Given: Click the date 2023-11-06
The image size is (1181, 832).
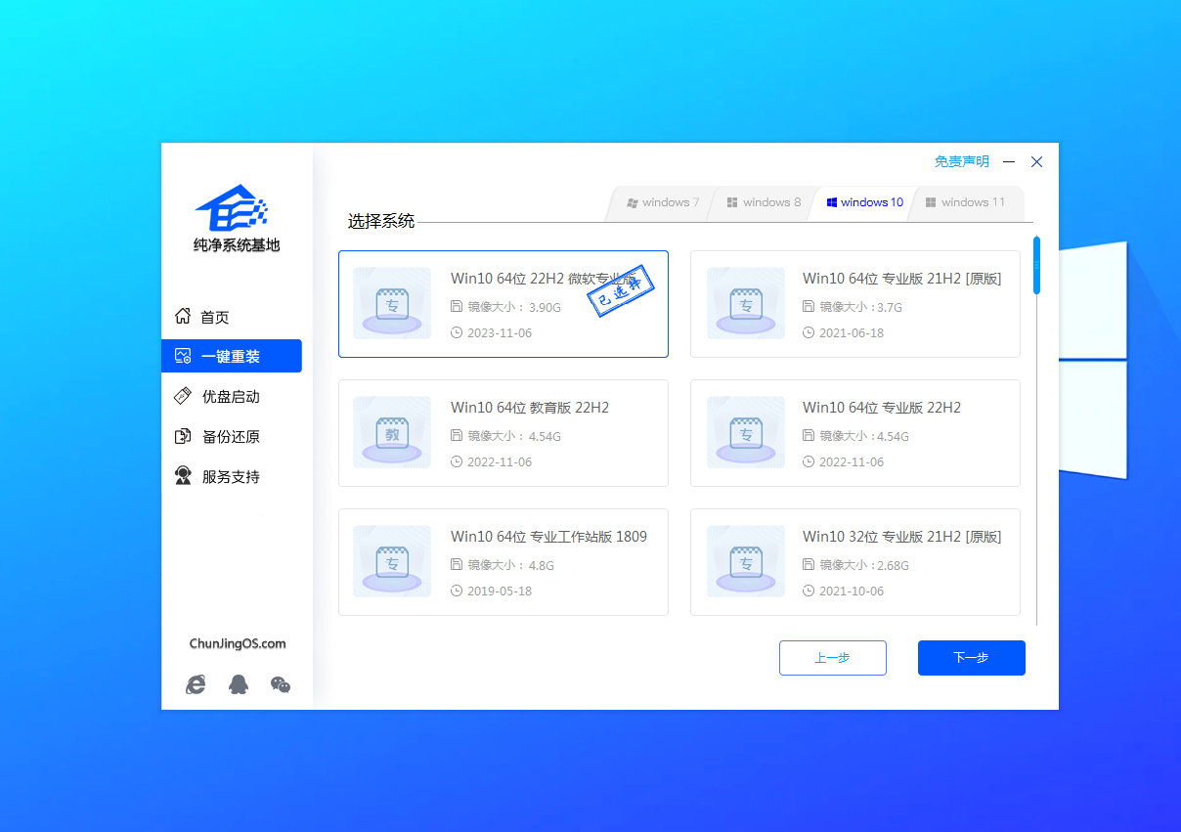Looking at the screenshot, I should point(500,332).
